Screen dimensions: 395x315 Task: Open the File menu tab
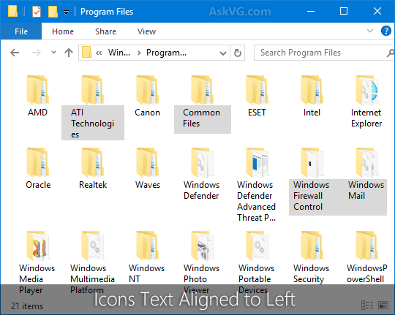pyautogui.click(x=21, y=31)
